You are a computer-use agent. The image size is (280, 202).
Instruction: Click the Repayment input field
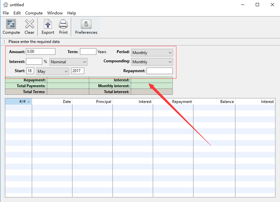click(x=159, y=71)
